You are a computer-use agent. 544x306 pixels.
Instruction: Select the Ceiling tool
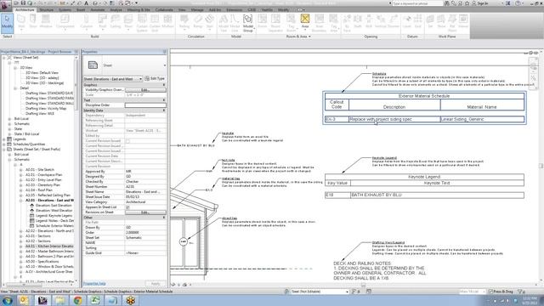point(116,21)
